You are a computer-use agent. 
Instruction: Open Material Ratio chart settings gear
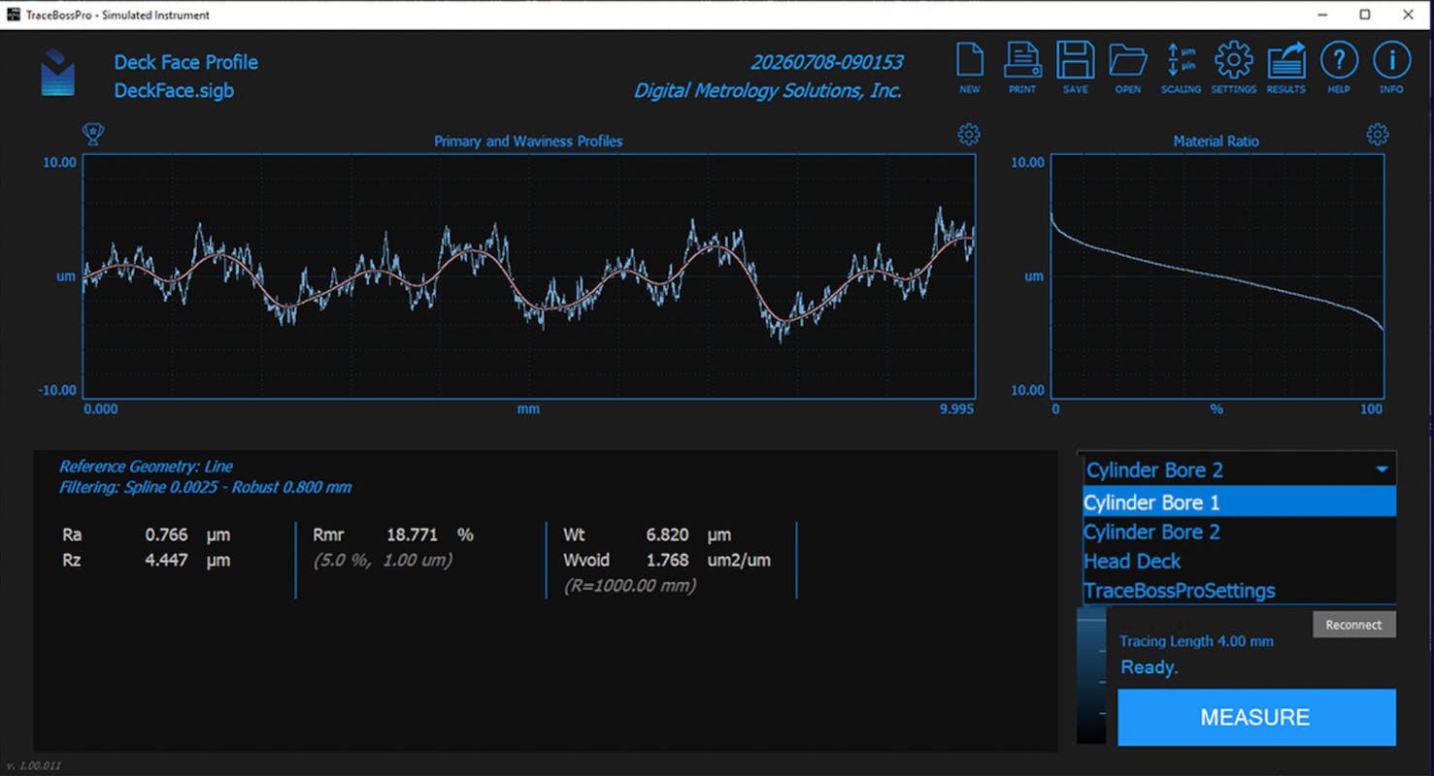(x=1377, y=134)
